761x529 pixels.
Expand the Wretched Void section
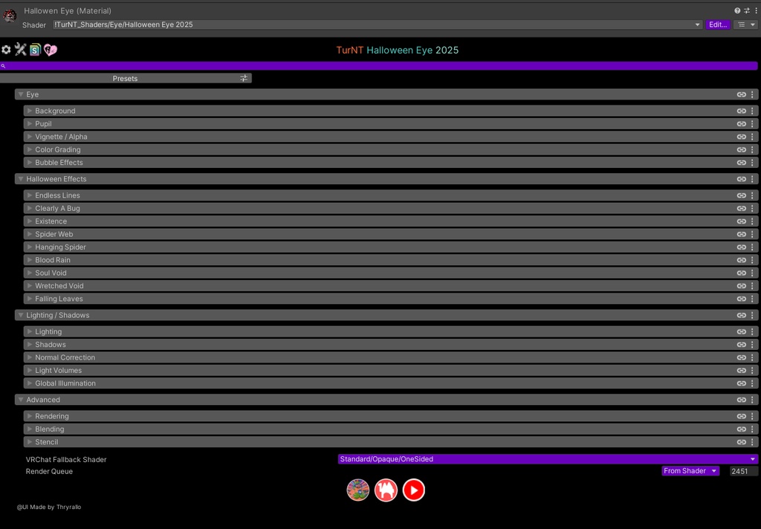tap(30, 286)
